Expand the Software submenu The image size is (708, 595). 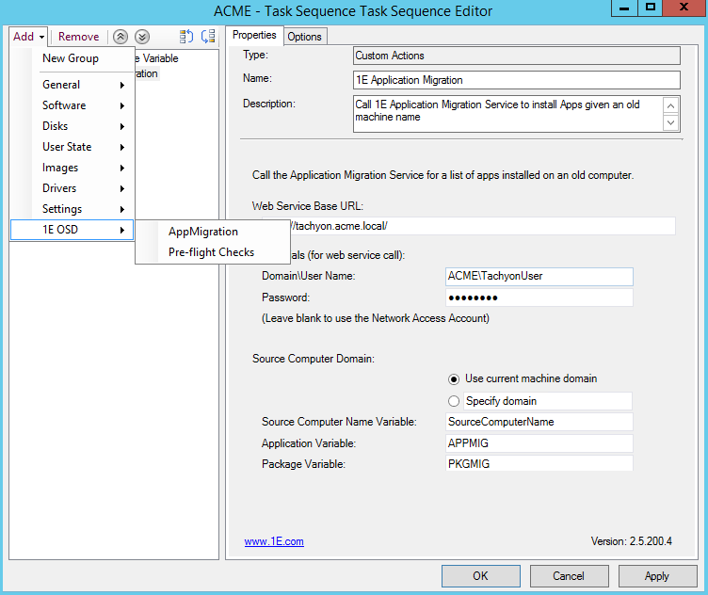coord(83,105)
